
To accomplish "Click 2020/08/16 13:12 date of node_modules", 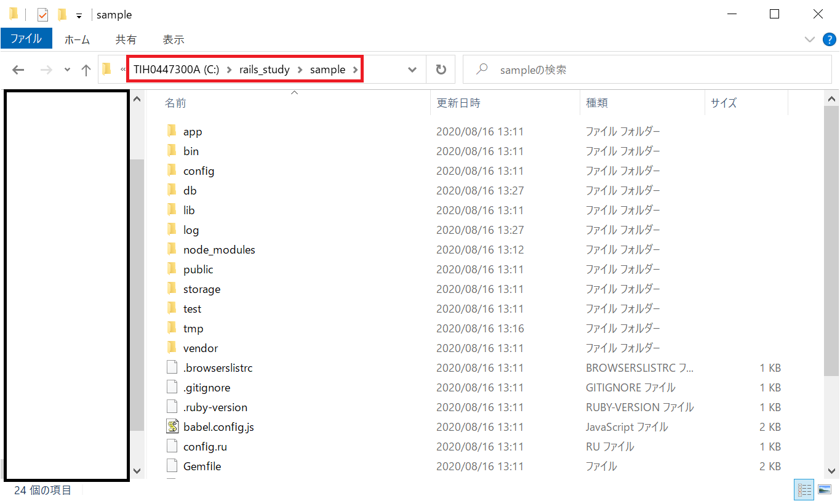I will [480, 249].
